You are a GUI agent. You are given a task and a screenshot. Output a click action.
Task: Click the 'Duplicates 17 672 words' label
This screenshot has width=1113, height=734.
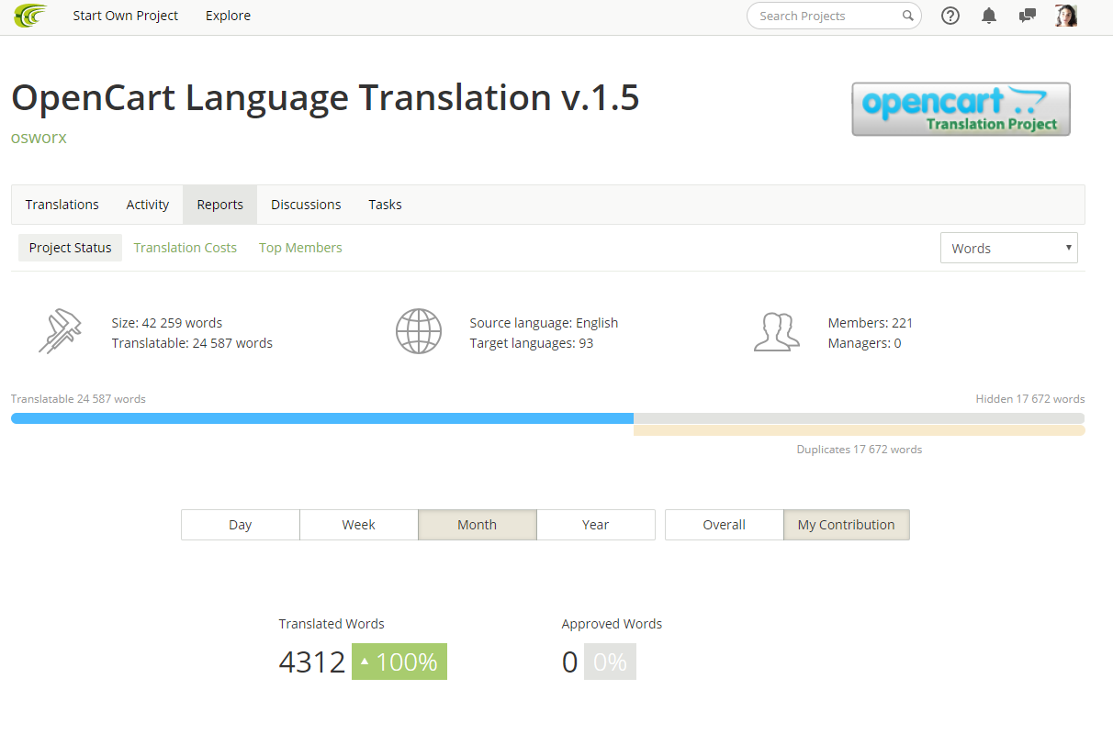click(x=860, y=450)
